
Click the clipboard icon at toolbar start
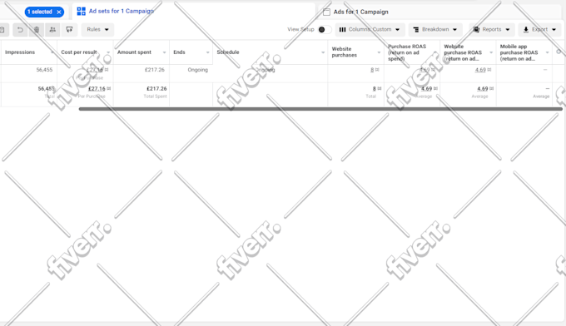tap(2, 30)
